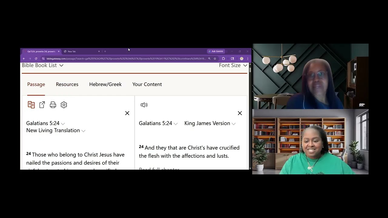Click NLT verse number 24
This screenshot has width=388, height=218.
click(x=28, y=154)
